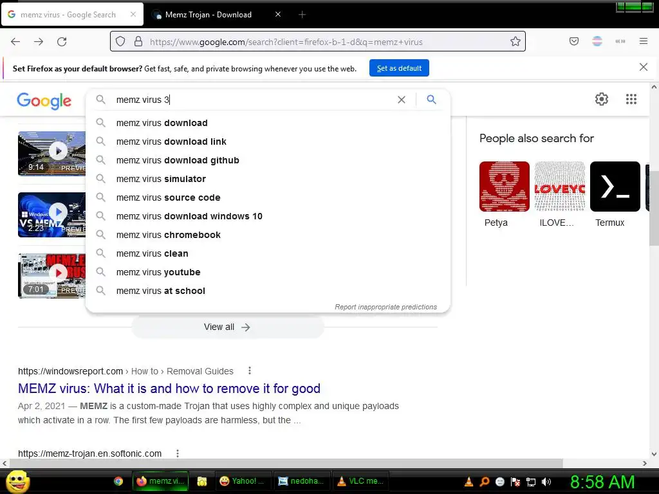Choose suggestion memz virus source code
Viewport: 659px width, 494px height.
pos(268,197)
